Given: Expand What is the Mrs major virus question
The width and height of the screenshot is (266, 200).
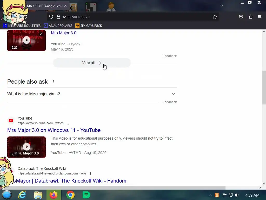Looking at the screenshot, I should pos(92,94).
